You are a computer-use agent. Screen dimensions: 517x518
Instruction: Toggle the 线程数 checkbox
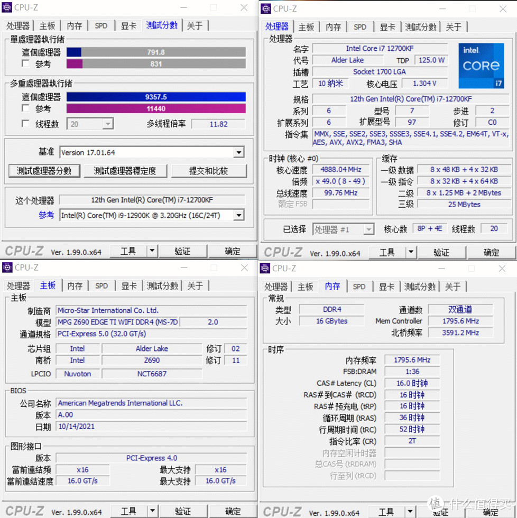[x=25, y=124]
